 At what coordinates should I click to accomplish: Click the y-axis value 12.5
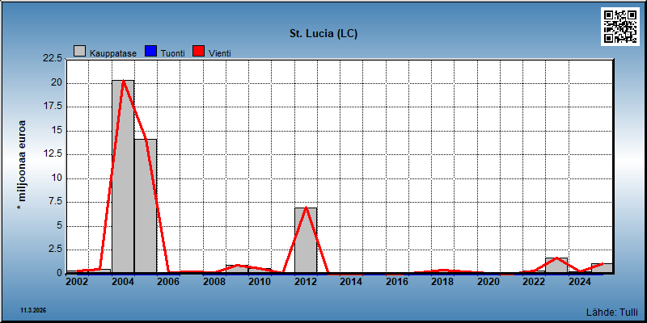pos(53,153)
